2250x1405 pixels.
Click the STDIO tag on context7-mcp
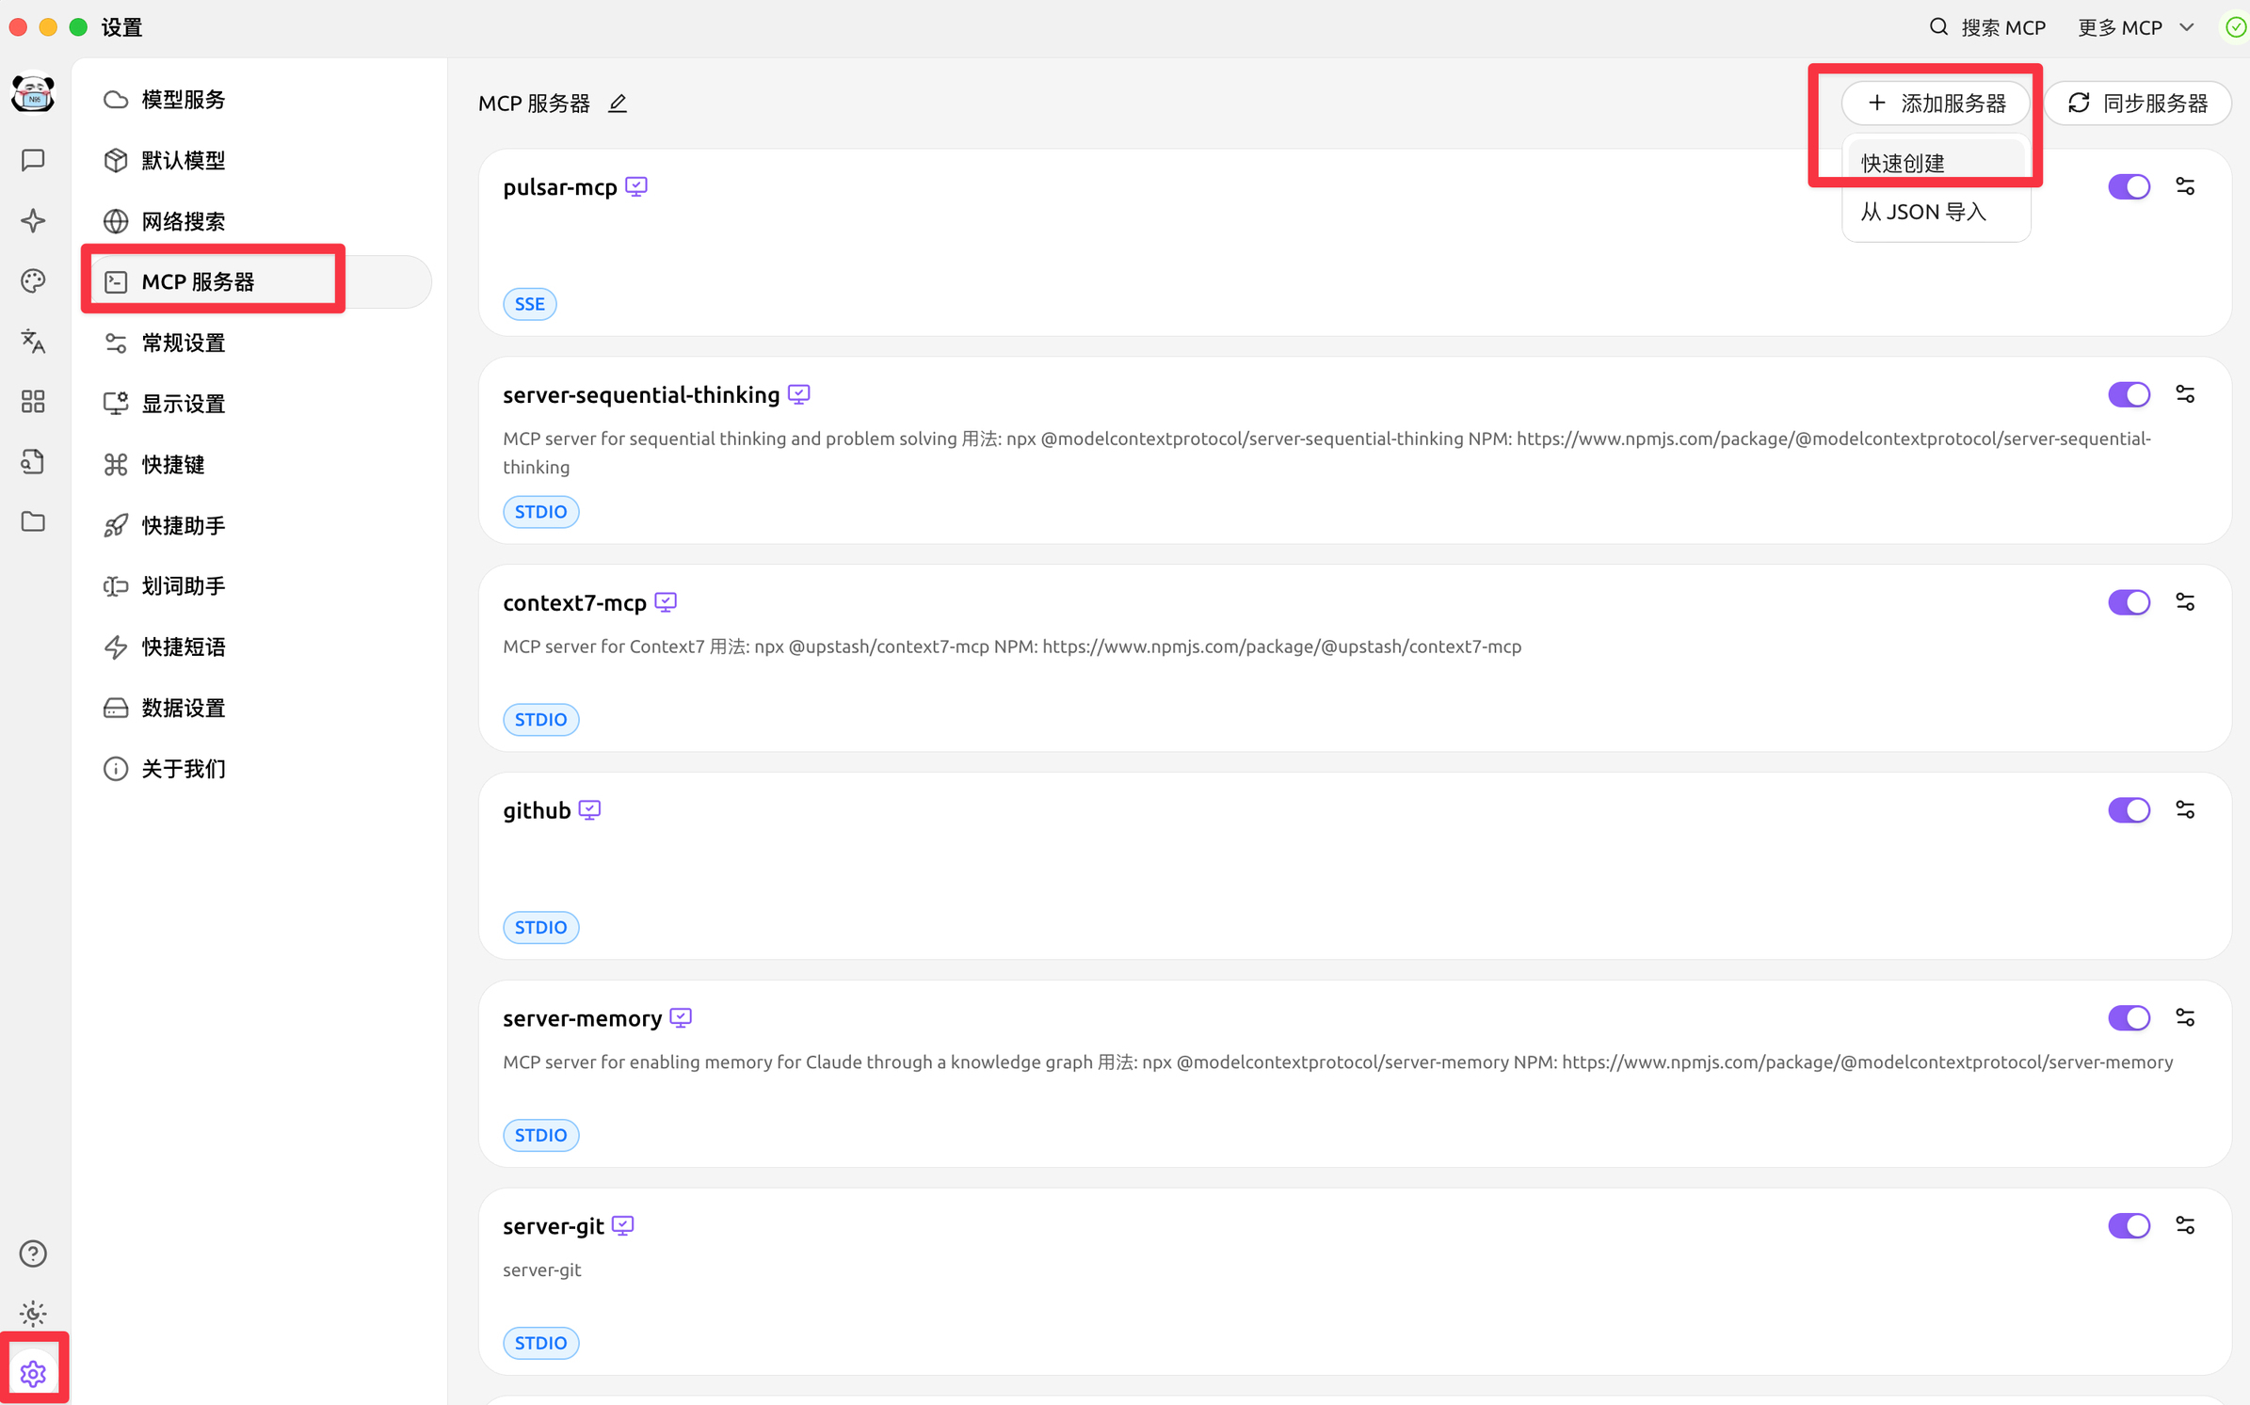pos(541,720)
